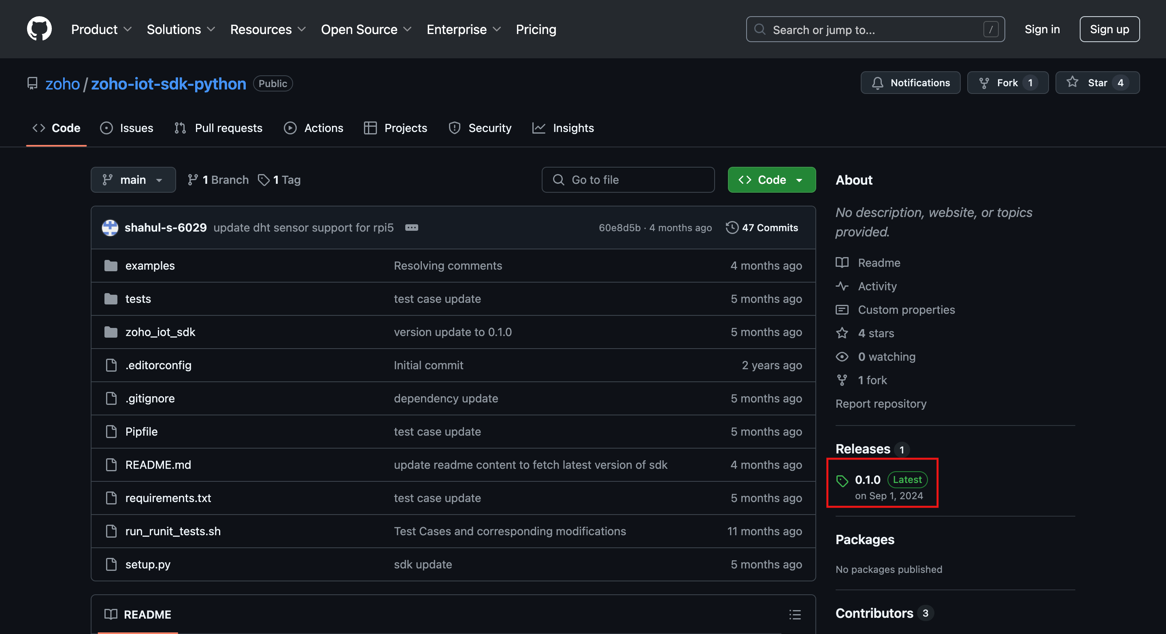Open the README.md file
The height and width of the screenshot is (634, 1166).
[158, 465]
